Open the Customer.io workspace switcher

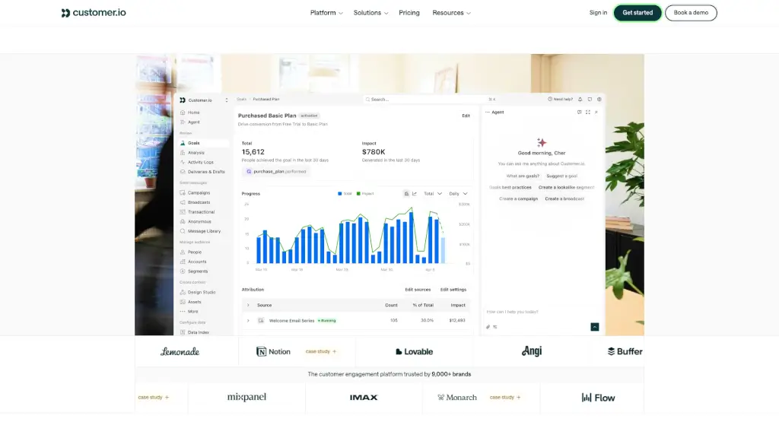pyautogui.click(x=204, y=100)
